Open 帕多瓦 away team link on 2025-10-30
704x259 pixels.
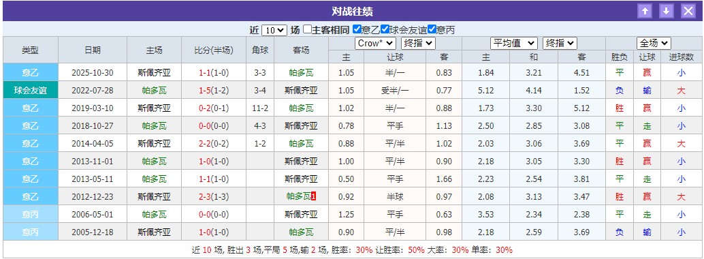pos(301,73)
